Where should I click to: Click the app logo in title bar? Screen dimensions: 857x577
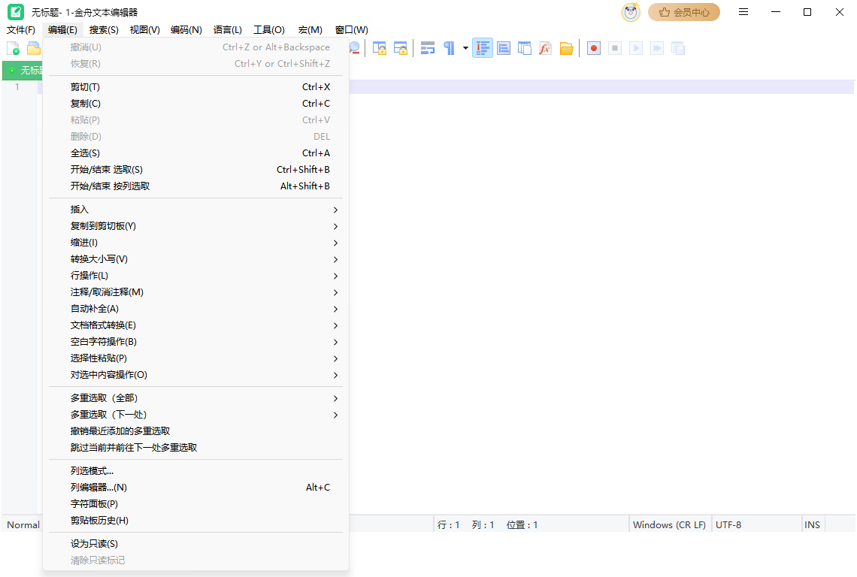(x=15, y=12)
